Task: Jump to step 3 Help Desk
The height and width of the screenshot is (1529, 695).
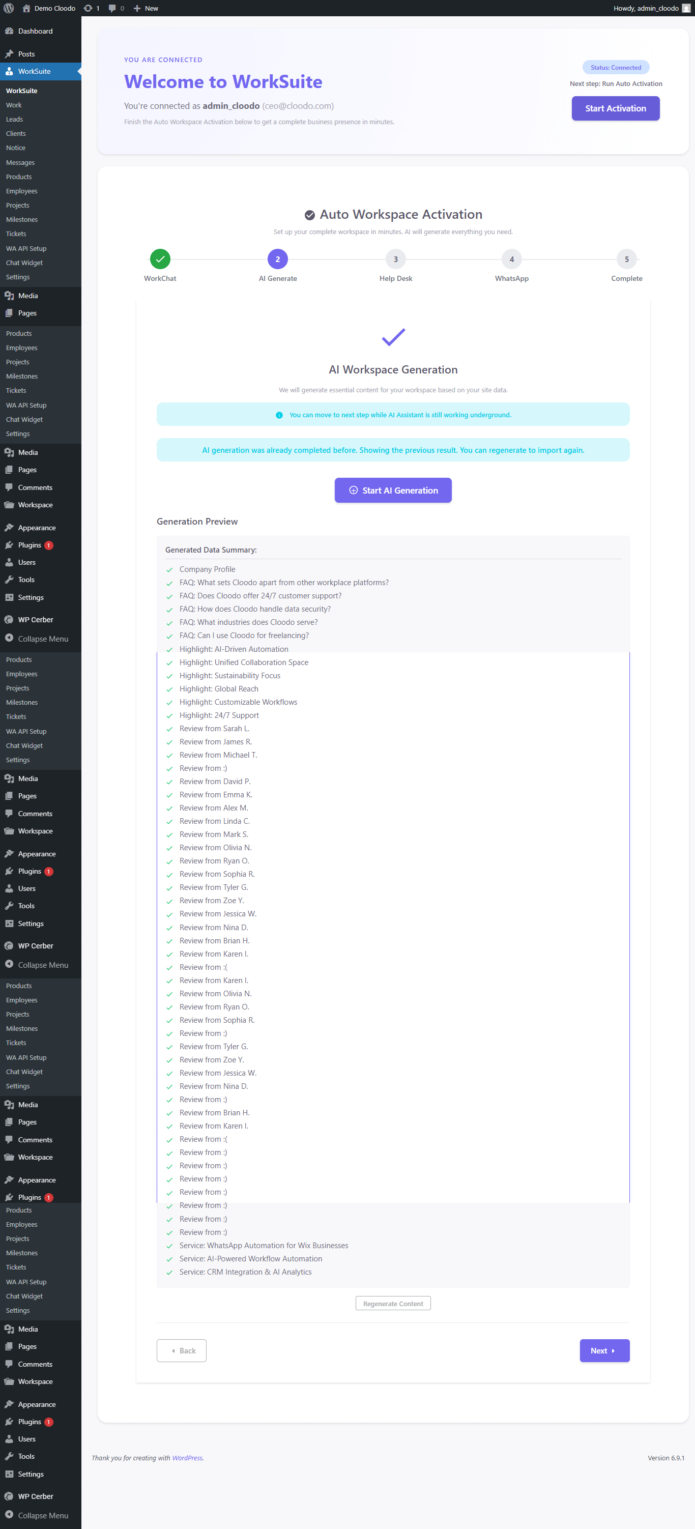Action: 396,259
